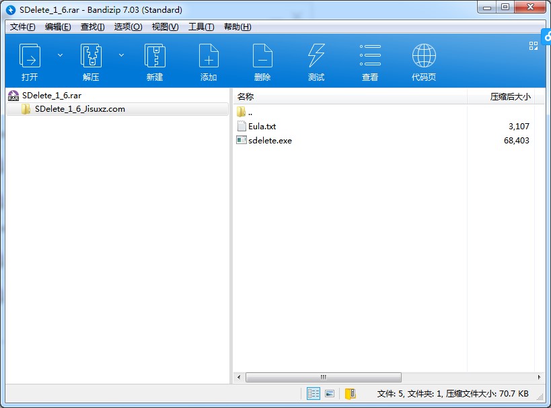Open the 编辑(E) menu

[58, 27]
